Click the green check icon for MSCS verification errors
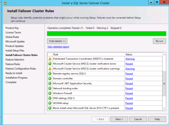Viewport: 169px width, 125px height. [50, 64]
